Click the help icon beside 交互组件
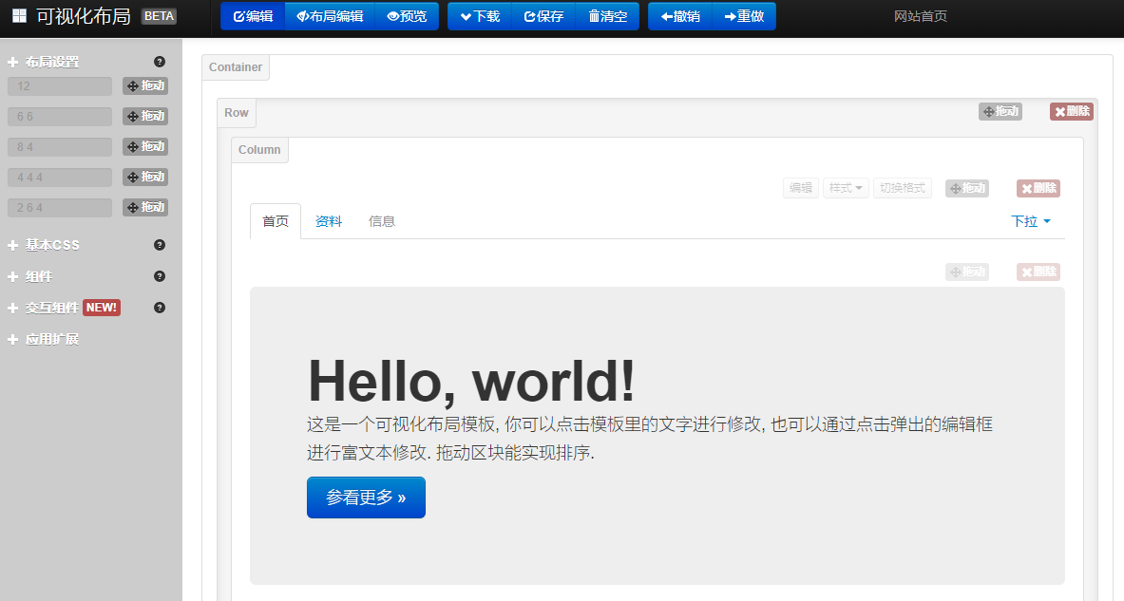 tap(160, 308)
